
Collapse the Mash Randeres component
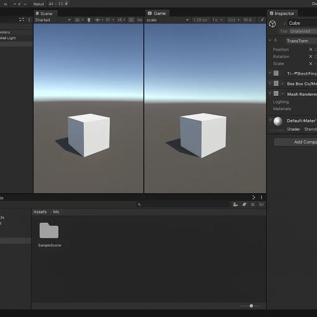(x=270, y=94)
